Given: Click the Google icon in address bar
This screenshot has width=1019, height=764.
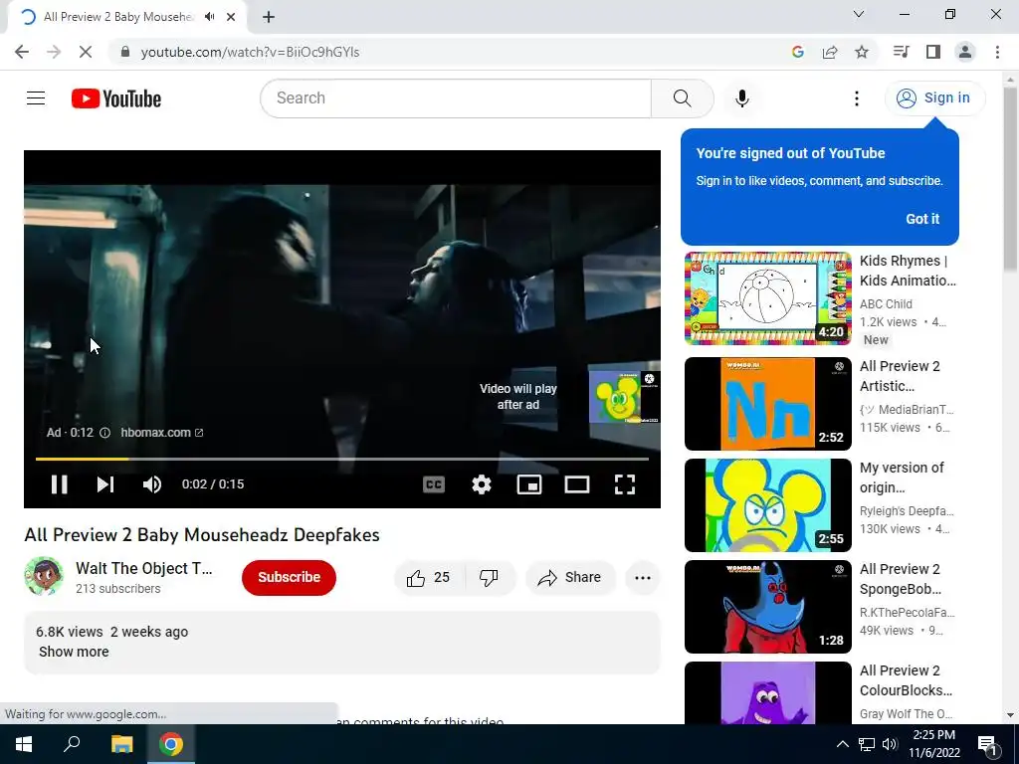Looking at the screenshot, I should click(x=798, y=52).
